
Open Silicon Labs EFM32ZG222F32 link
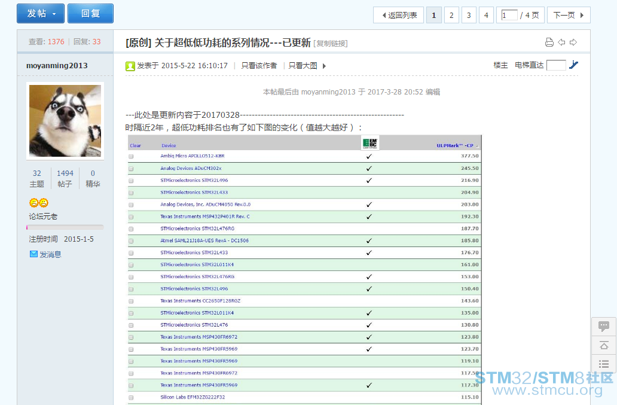(193, 397)
